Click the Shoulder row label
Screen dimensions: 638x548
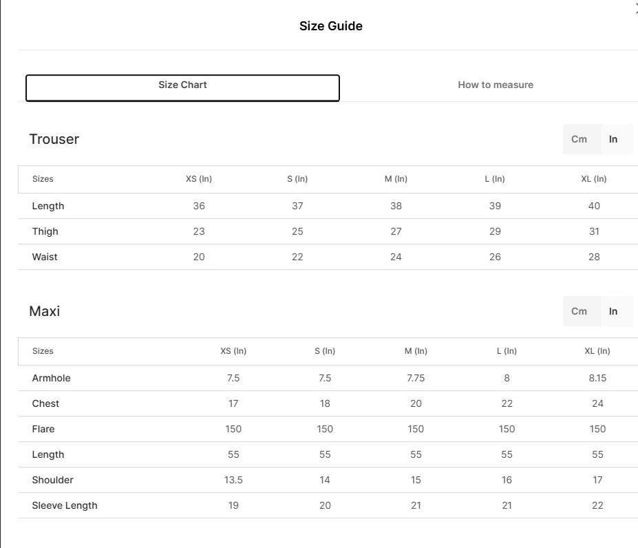click(x=52, y=480)
